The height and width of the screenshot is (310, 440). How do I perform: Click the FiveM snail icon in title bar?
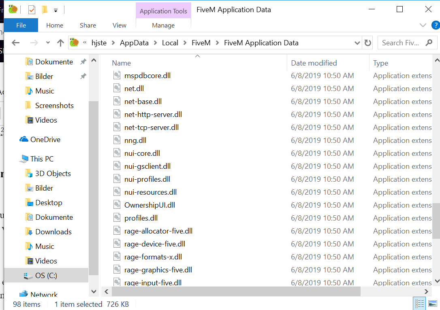point(13,9)
